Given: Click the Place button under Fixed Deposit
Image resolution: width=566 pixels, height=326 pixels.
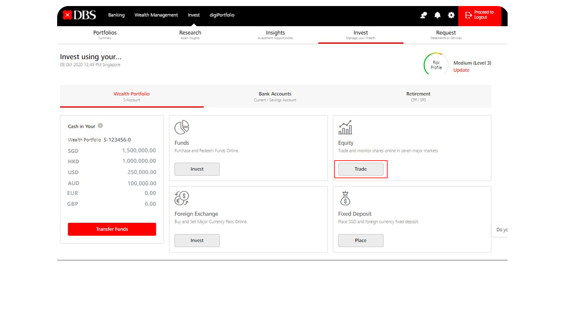Looking at the screenshot, I should coord(361,240).
